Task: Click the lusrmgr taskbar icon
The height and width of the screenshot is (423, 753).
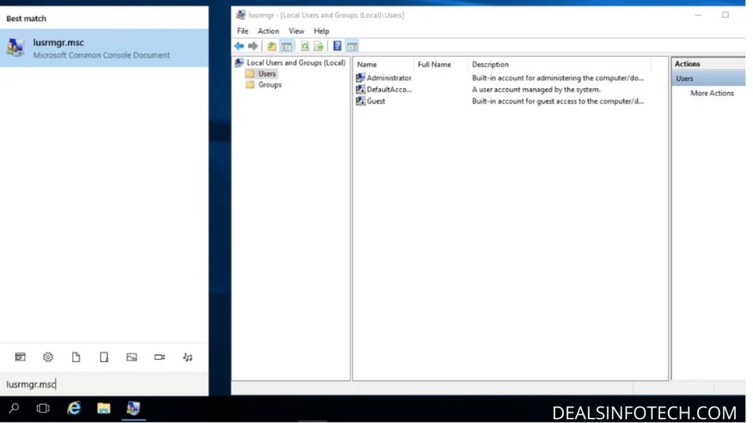Action: pyautogui.click(x=133, y=408)
